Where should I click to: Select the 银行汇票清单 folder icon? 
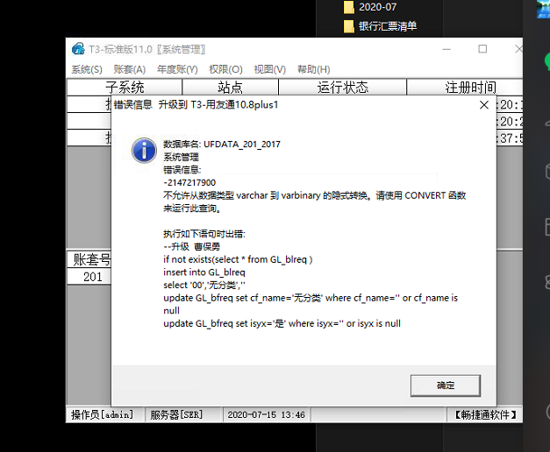coord(348,26)
